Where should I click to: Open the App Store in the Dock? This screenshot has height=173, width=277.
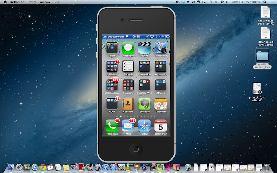(114, 167)
